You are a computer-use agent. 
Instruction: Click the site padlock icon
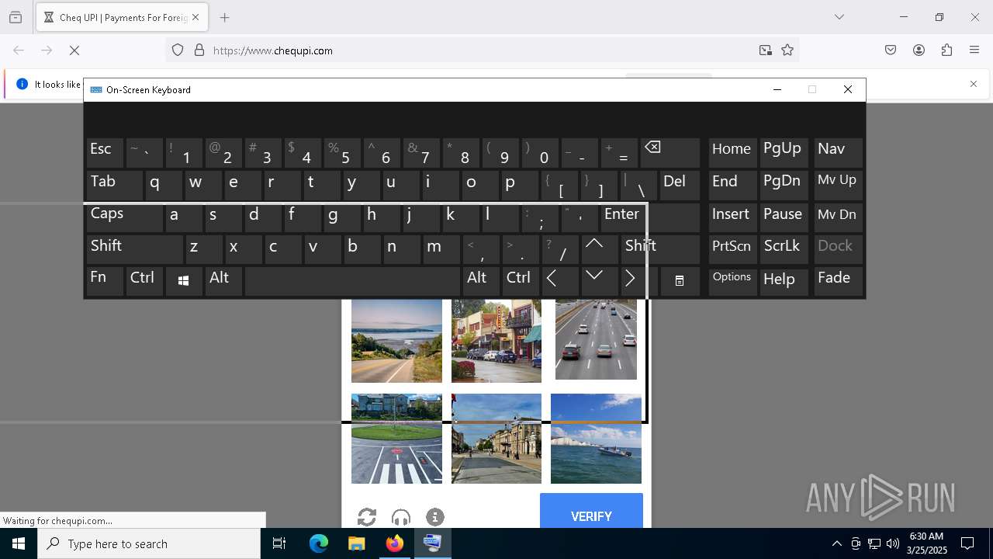pyautogui.click(x=199, y=50)
